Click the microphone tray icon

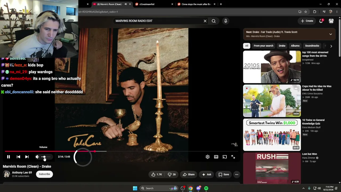tap(309, 188)
